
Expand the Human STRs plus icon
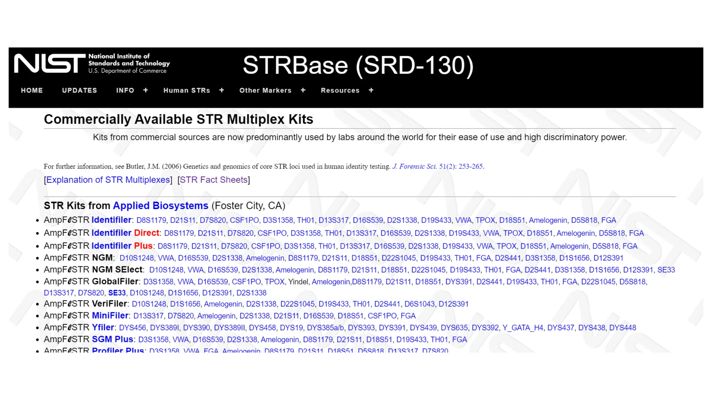coord(221,90)
